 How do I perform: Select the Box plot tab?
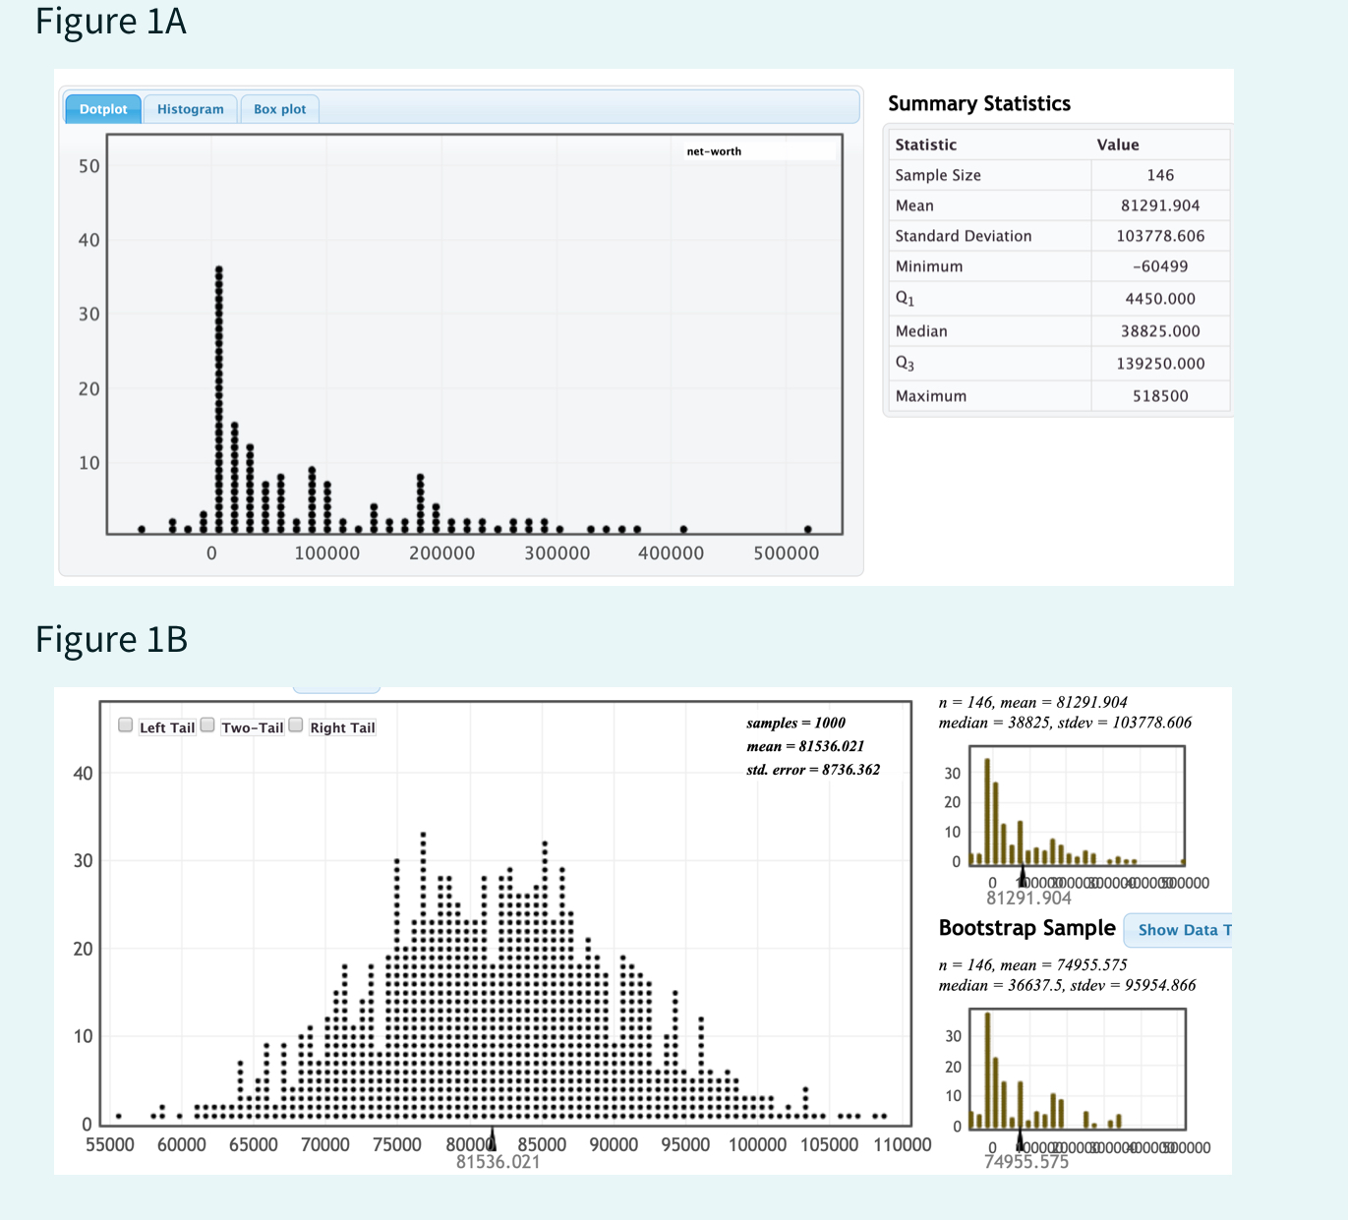280,109
